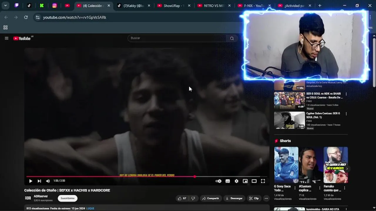The image size is (376, 211).
Task: Open ADRserver channel name link
Action: pyautogui.click(x=41, y=196)
